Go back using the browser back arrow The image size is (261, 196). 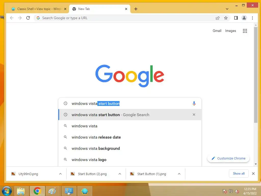[12, 18]
